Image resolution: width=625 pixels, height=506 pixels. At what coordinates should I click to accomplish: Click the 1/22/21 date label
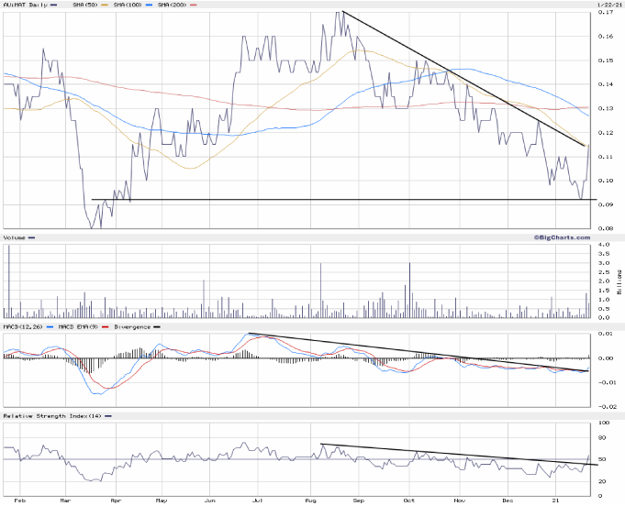pos(603,5)
